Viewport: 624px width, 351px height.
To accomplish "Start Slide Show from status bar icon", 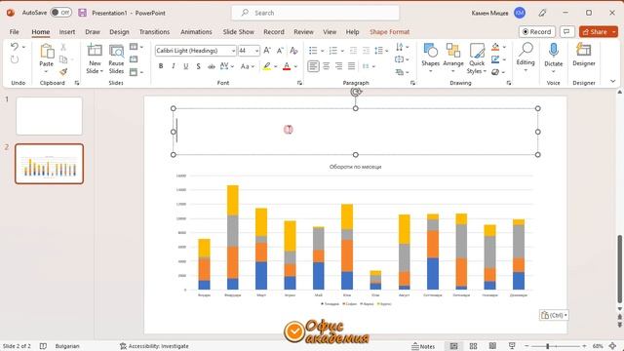I will (x=512, y=346).
